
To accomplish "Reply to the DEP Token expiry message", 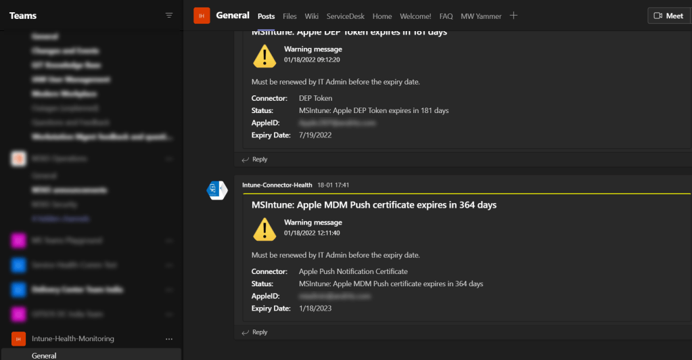I will (255, 160).
